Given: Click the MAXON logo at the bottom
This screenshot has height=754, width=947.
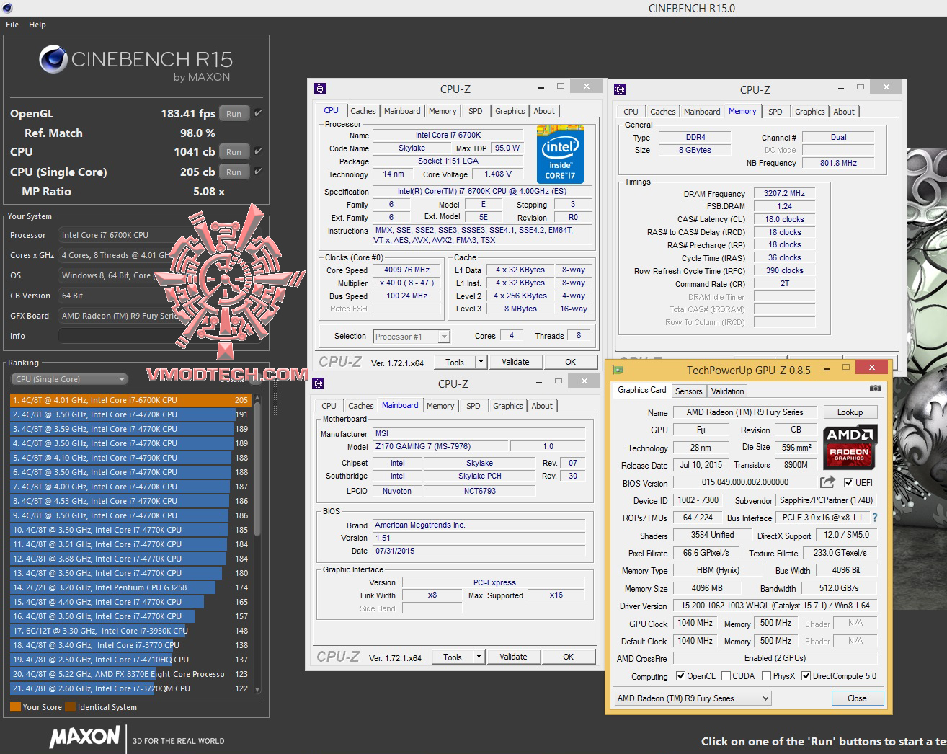Looking at the screenshot, I should coord(84,737).
